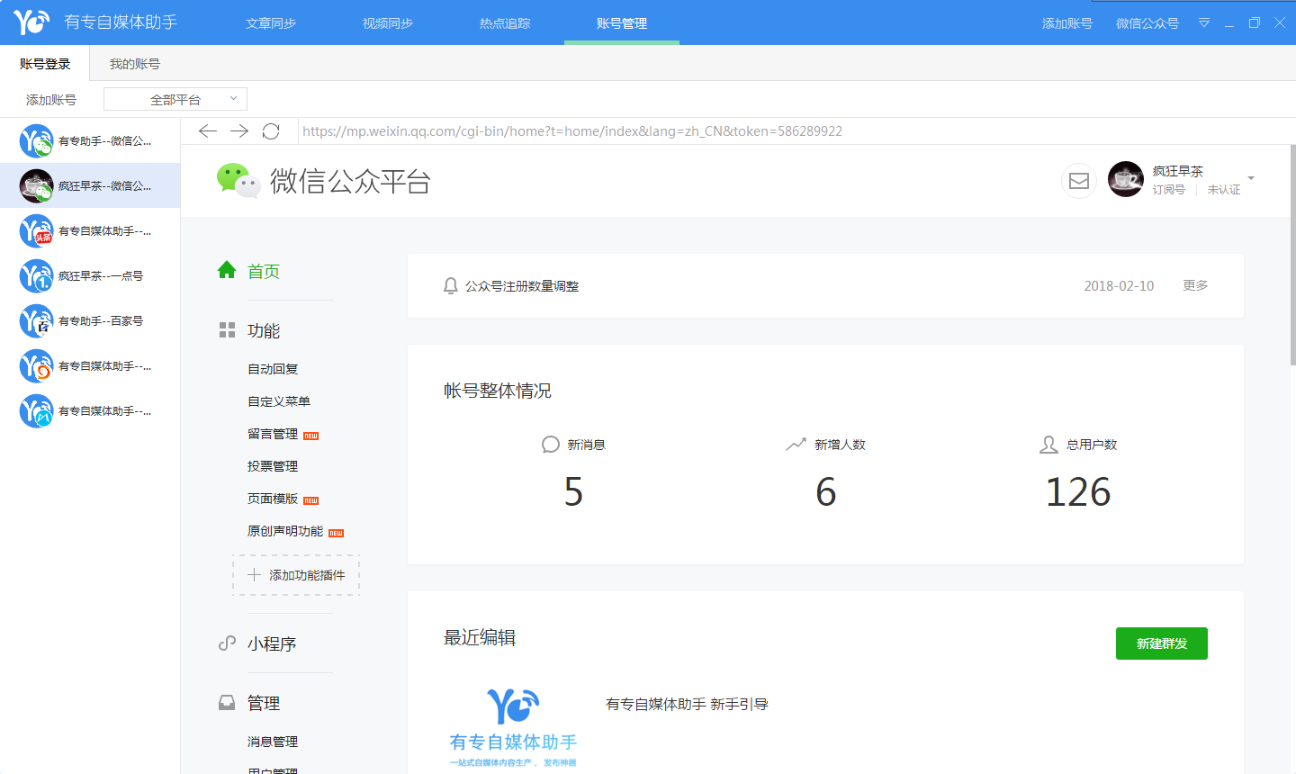
Task: Open the mail envelope icon
Action: point(1078,181)
